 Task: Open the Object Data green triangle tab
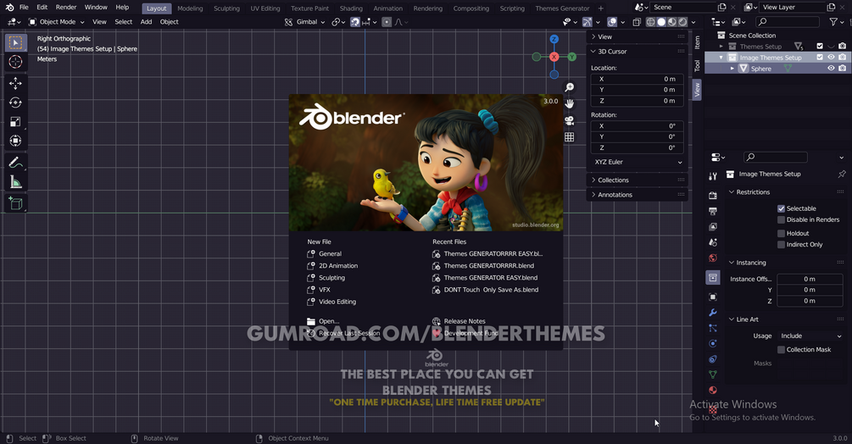click(712, 375)
